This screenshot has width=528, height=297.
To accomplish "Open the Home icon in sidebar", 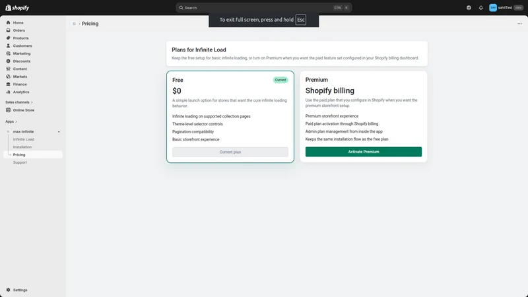I will pyautogui.click(x=8, y=22).
